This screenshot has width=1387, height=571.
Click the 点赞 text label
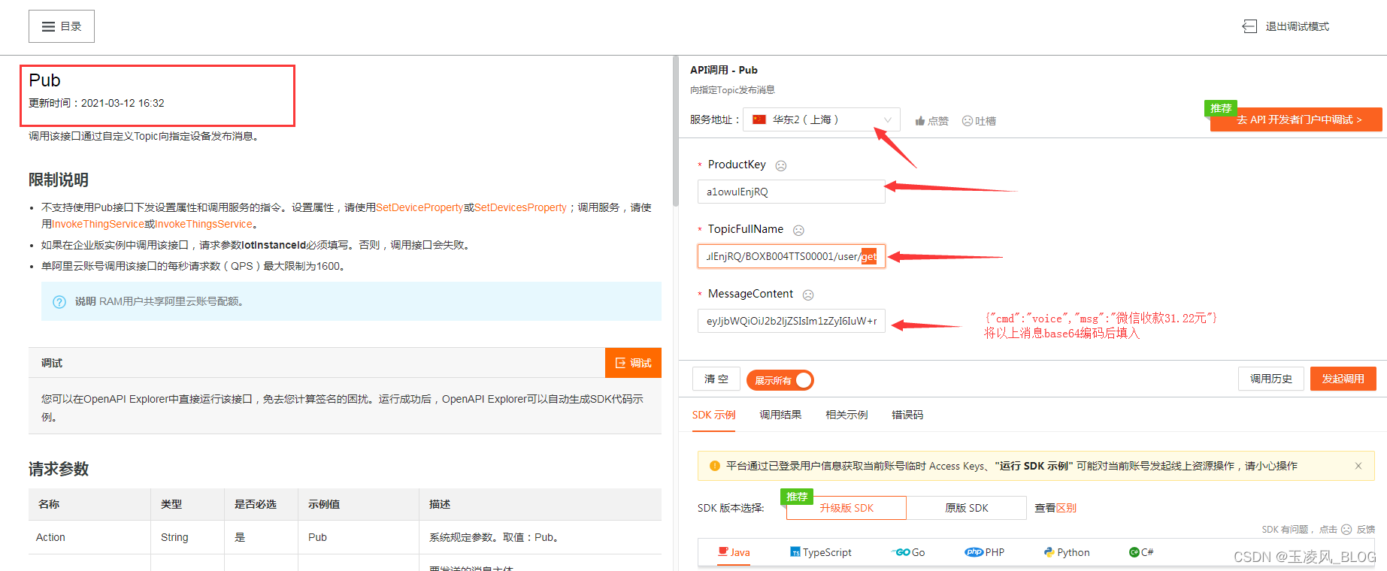937,121
